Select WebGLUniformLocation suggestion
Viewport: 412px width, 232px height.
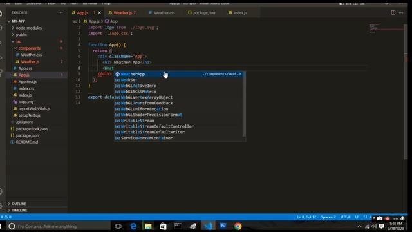click(178, 109)
